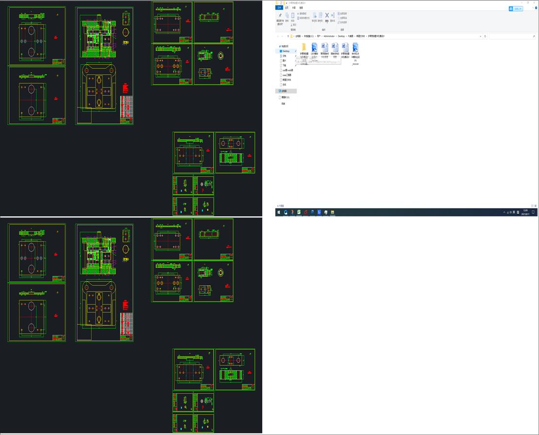The width and height of the screenshot is (539, 435).
Task: Select Network in the navigation pane
Action: [283, 103]
